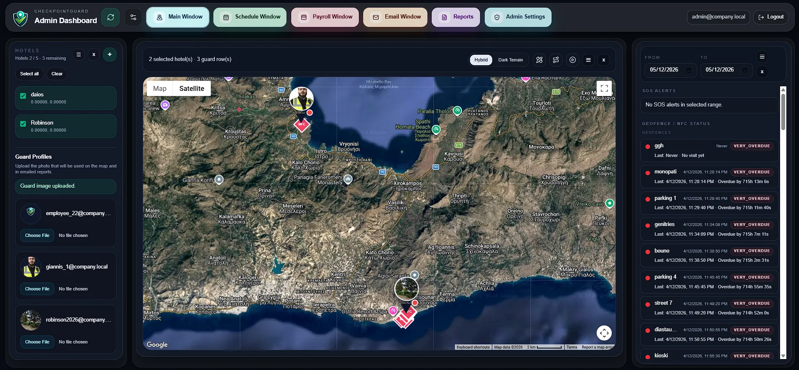
Task: Close the map panel with x button
Action: (604, 60)
